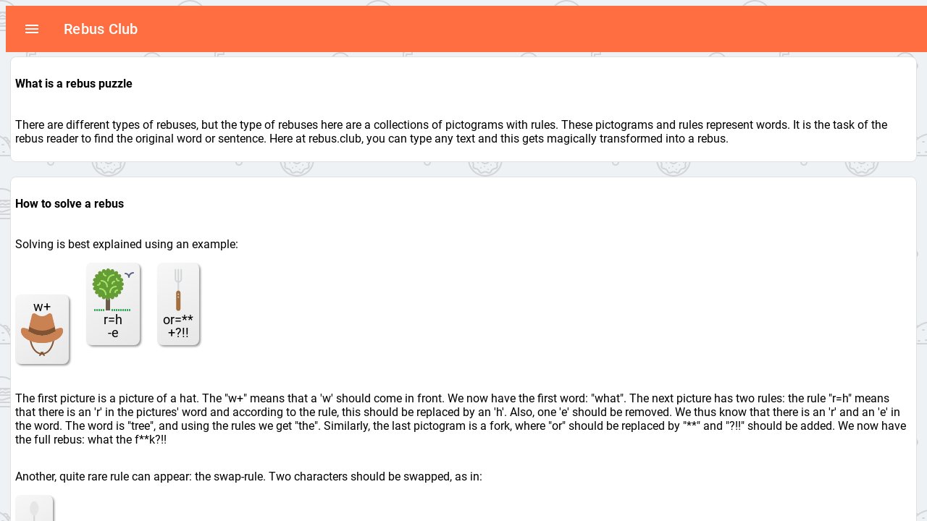Image resolution: width=927 pixels, height=521 pixels.
Task: Click the "r=h" rule under the tree
Action: pyautogui.click(x=113, y=320)
